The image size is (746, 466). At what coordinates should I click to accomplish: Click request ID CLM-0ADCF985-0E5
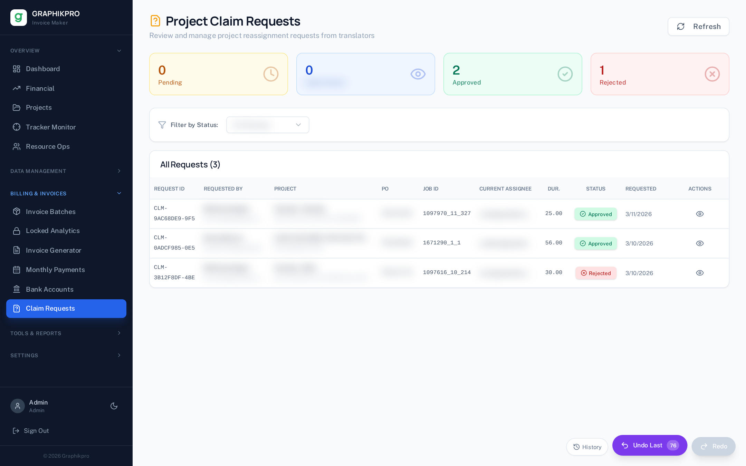(x=174, y=243)
